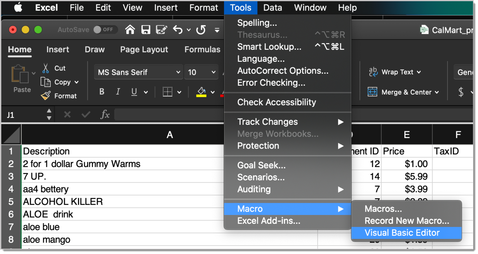
Task: Click the Name Box stepper arrows
Action: pos(49,115)
